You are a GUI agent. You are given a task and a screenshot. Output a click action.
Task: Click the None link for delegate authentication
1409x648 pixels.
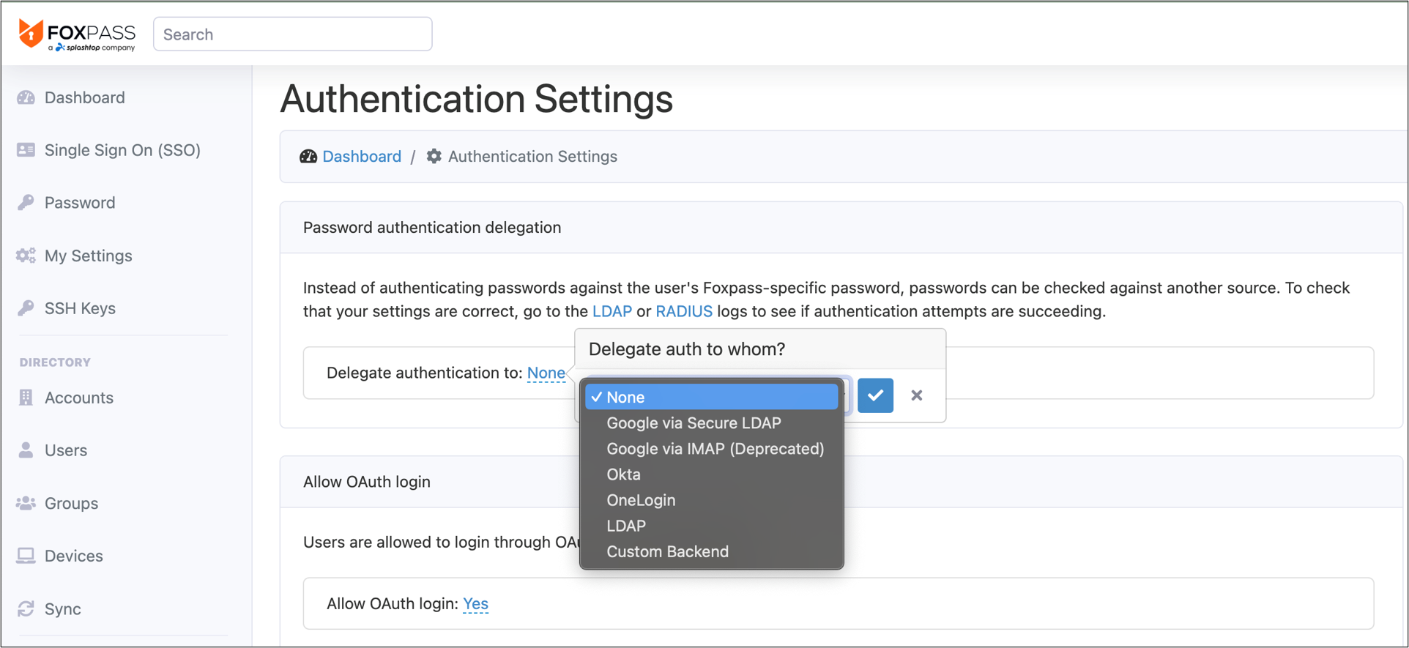pos(546,373)
